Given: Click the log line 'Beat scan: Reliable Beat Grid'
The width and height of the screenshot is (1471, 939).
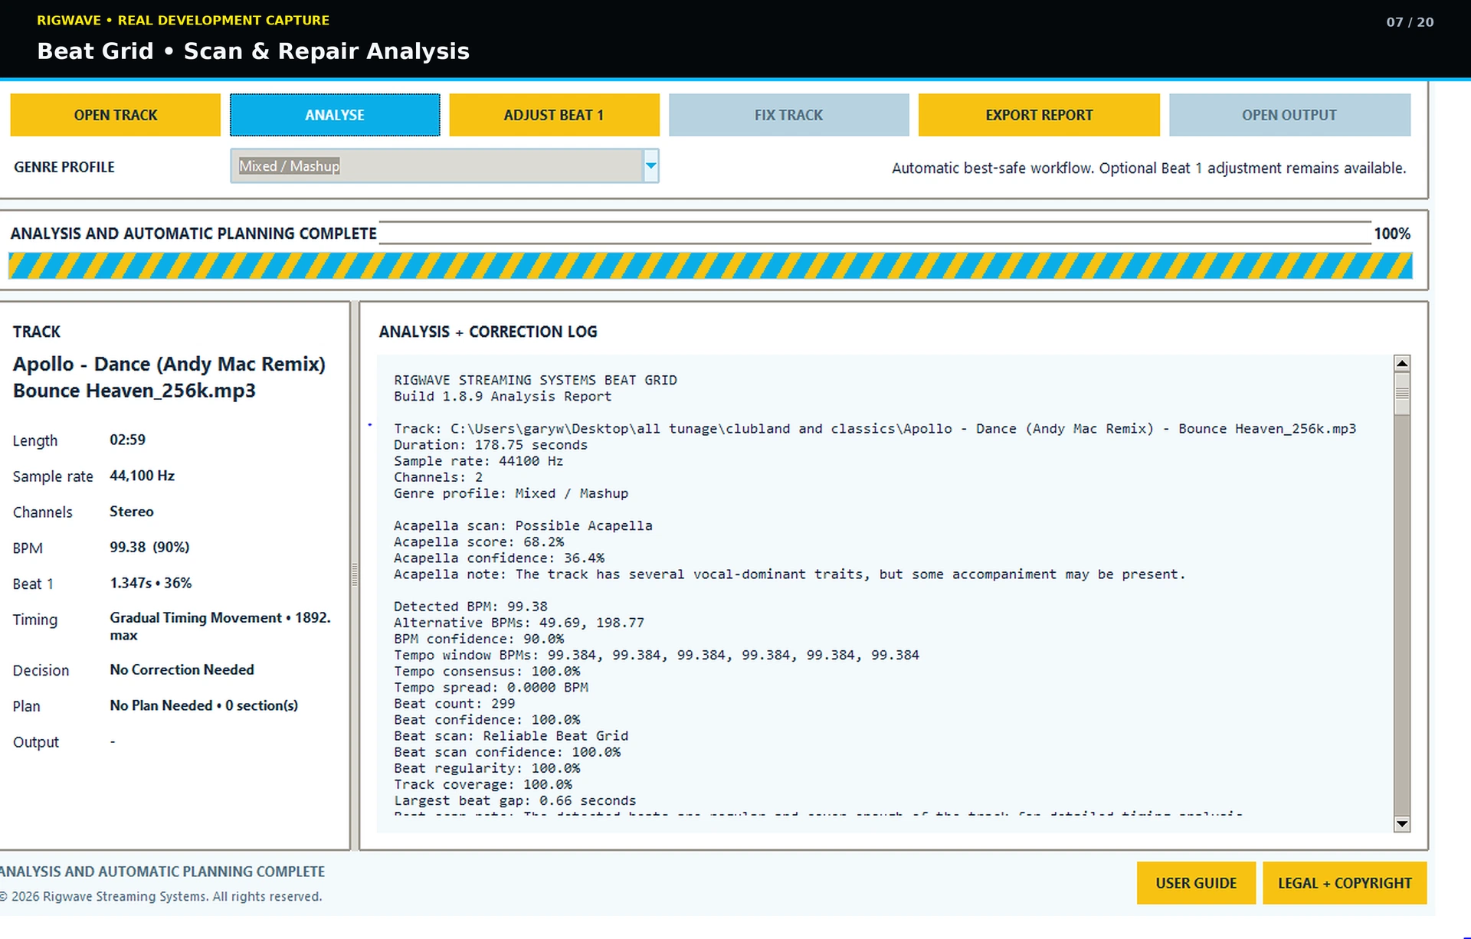Looking at the screenshot, I should point(511,735).
